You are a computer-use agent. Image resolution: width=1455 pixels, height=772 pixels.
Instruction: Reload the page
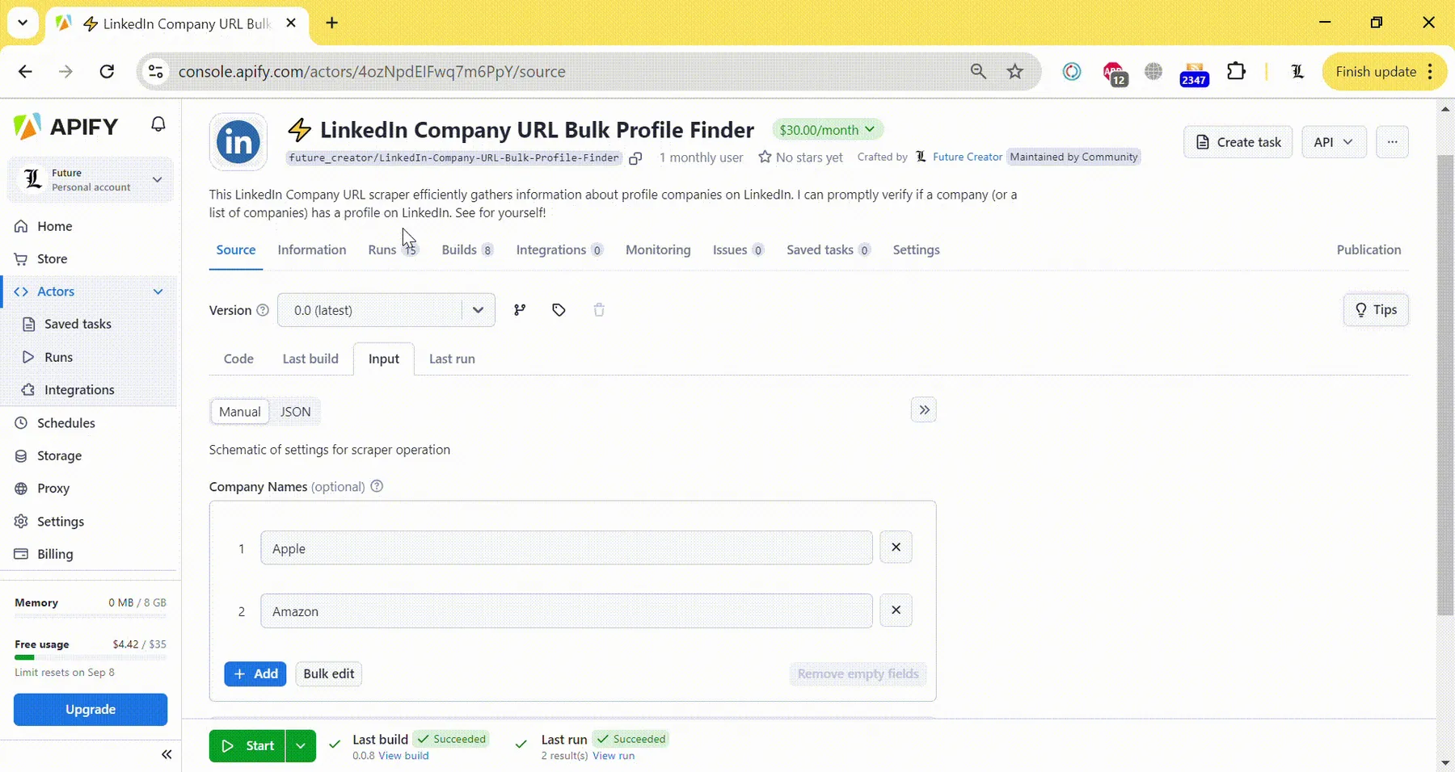107,72
